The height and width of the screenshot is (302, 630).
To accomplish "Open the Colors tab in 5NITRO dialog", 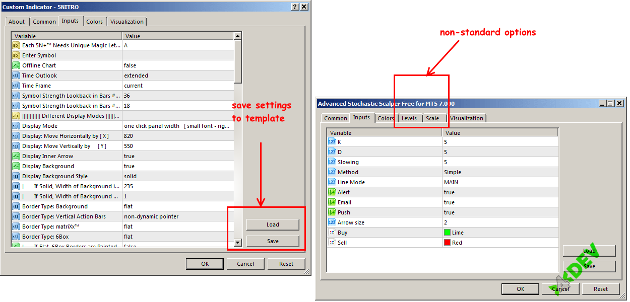I will pos(94,22).
